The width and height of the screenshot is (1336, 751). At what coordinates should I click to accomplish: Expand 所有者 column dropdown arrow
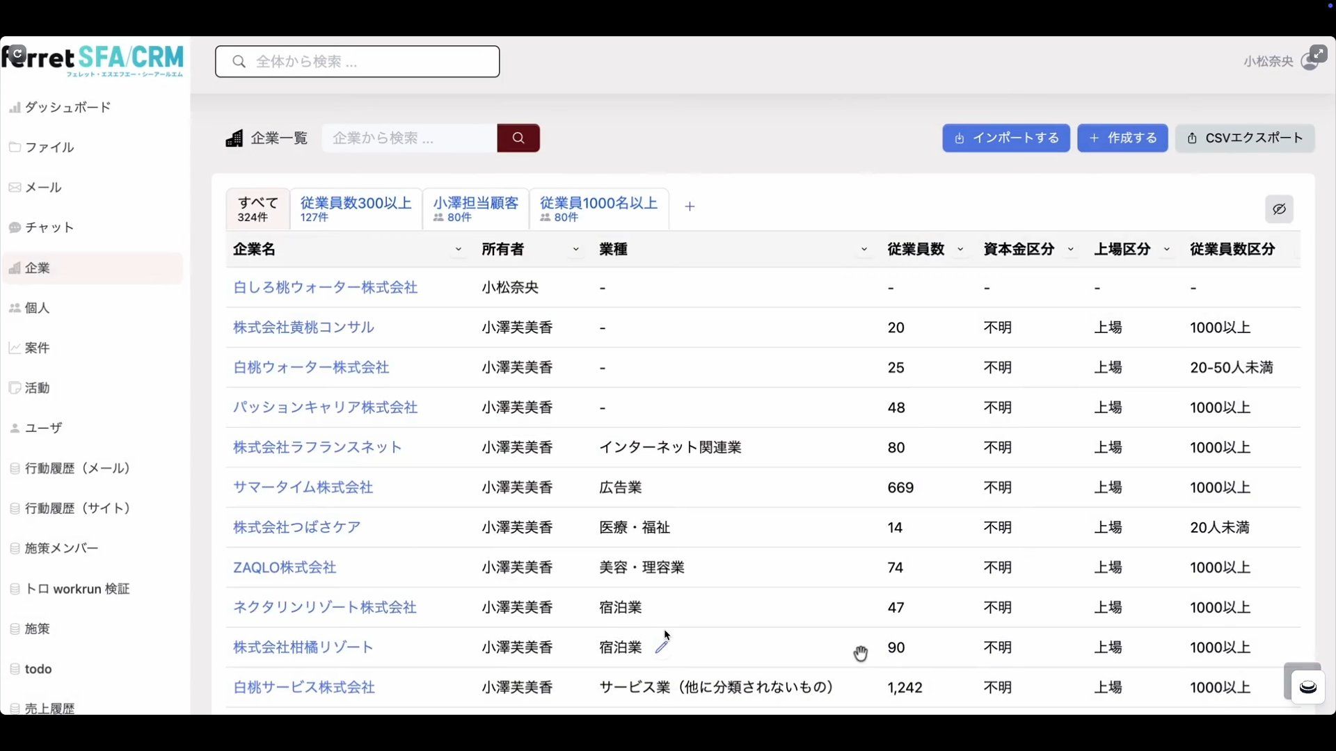[x=575, y=249]
